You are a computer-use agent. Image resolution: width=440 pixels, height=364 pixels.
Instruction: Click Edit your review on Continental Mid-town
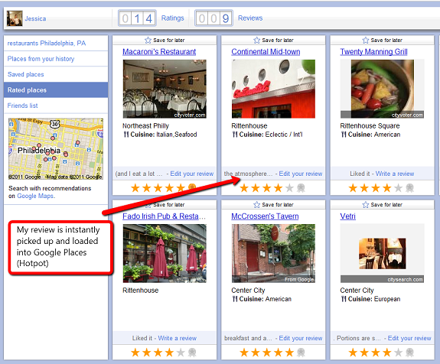point(301,174)
